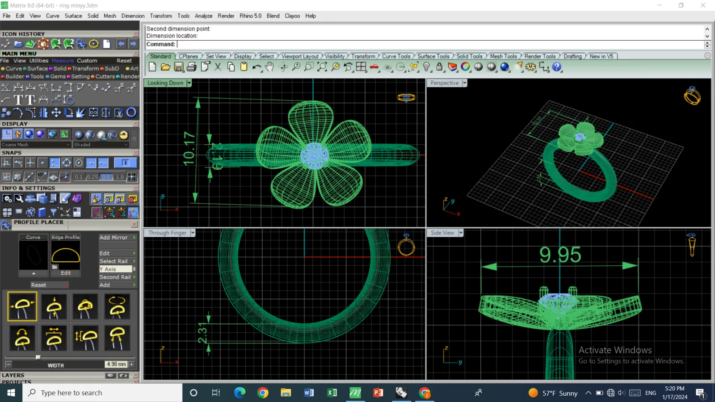Click the padlock lock icon
This screenshot has width=715, height=402.
[x=439, y=67]
